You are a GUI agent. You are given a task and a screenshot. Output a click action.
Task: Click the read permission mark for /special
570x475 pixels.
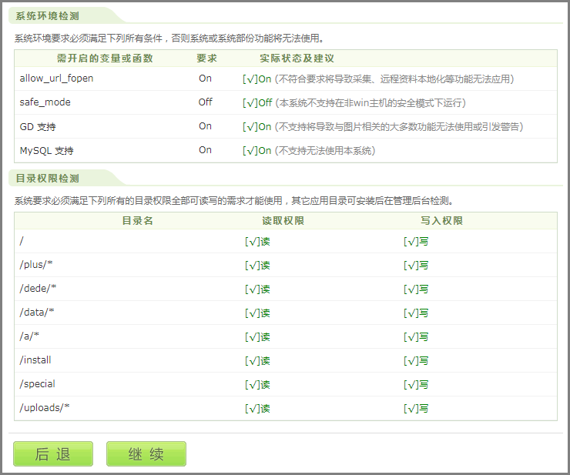[257, 384]
